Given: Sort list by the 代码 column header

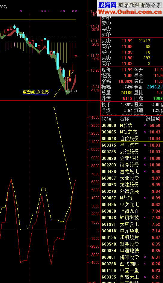Looking at the screenshot, I should [106, 119].
